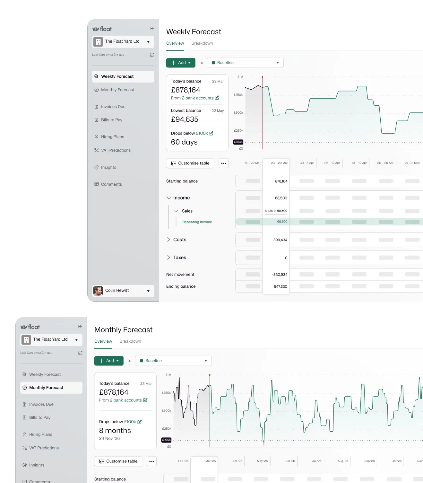The height and width of the screenshot is (483, 423).
Task: Open The Float Yard Ltd dropdown, Monthly window
Action: pos(51,340)
